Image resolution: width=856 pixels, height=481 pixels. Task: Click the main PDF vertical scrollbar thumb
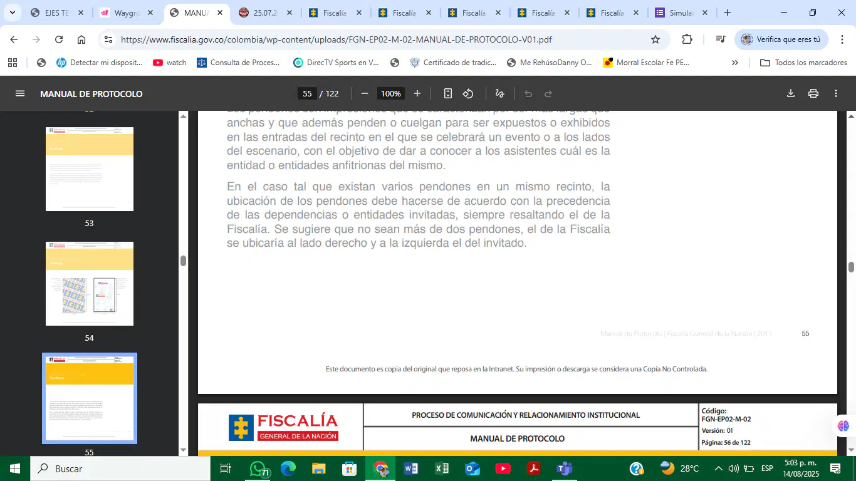[x=851, y=267]
